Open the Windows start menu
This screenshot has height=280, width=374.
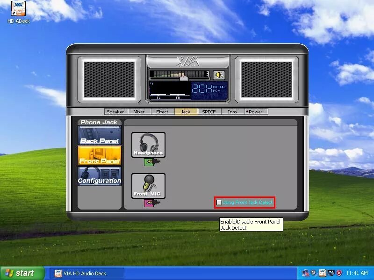[x=22, y=273]
